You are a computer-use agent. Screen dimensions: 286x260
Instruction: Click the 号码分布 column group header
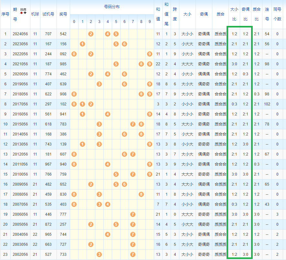click(111, 7)
